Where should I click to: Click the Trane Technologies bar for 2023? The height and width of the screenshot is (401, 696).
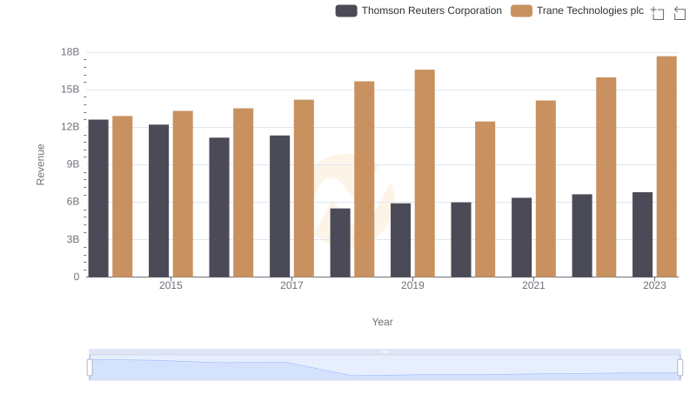pyautogui.click(x=666, y=167)
